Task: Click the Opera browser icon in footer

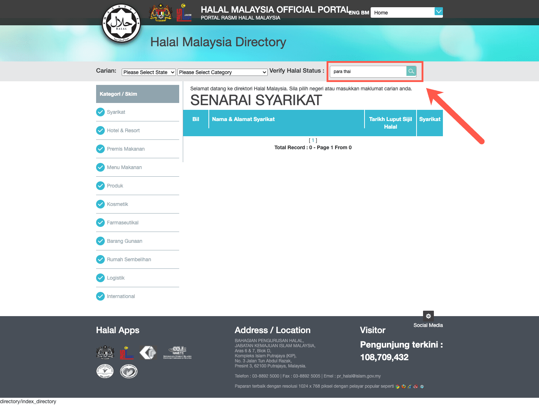Action: pyautogui.click(x=416, y=387)
